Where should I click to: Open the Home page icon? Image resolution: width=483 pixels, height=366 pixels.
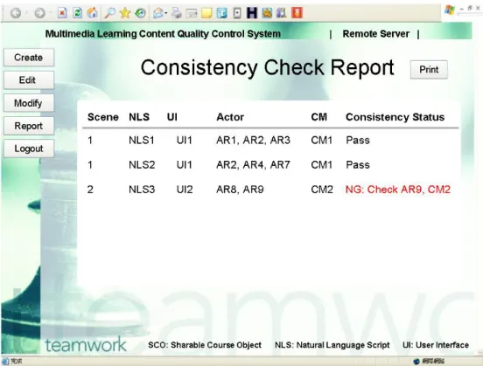(x=93, y=13)
